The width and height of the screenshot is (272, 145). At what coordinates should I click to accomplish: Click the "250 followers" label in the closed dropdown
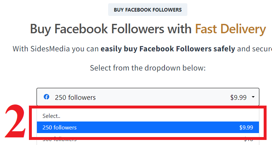point(75,97)
